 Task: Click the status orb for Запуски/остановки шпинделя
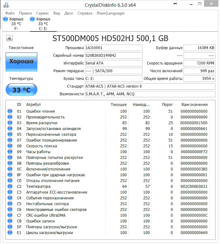tap(10, 128)
